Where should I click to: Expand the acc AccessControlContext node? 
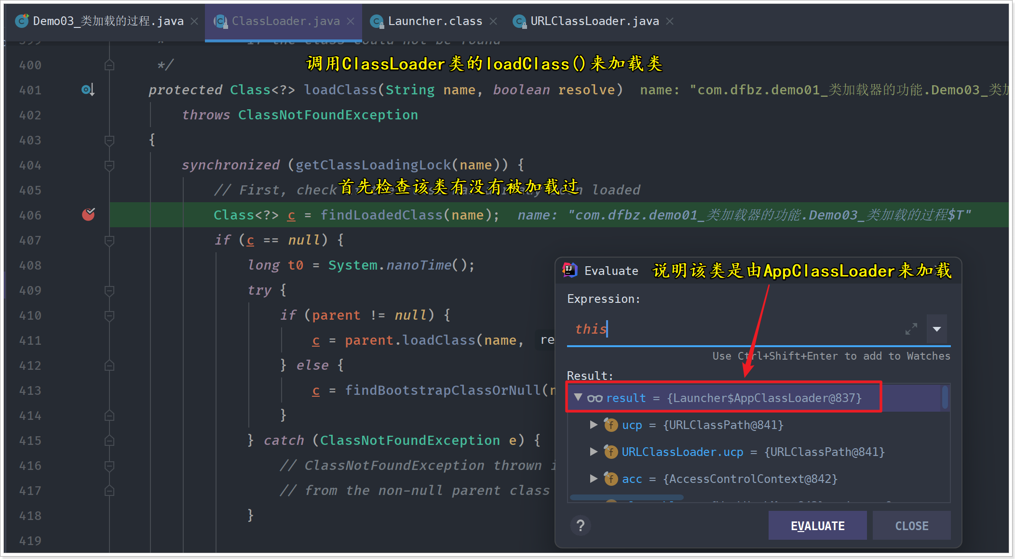(x=594, y=479)
